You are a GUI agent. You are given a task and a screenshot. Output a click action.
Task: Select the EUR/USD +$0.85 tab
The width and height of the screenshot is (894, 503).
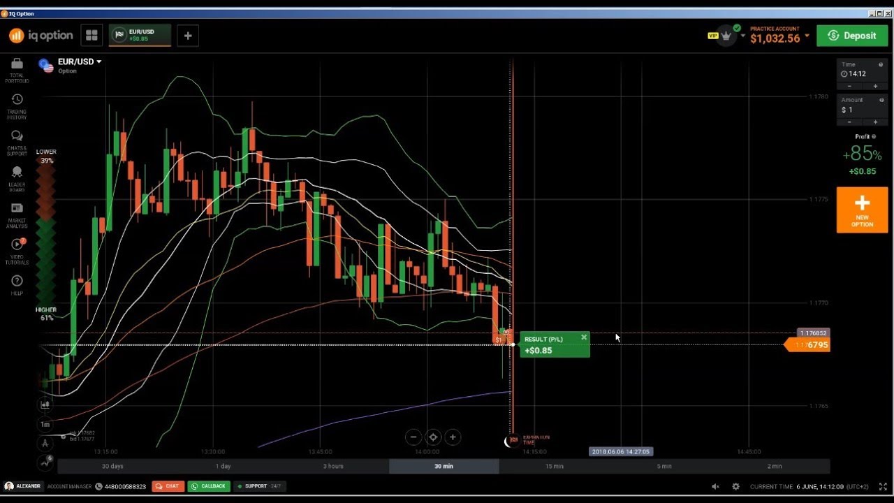click(140, 36)
